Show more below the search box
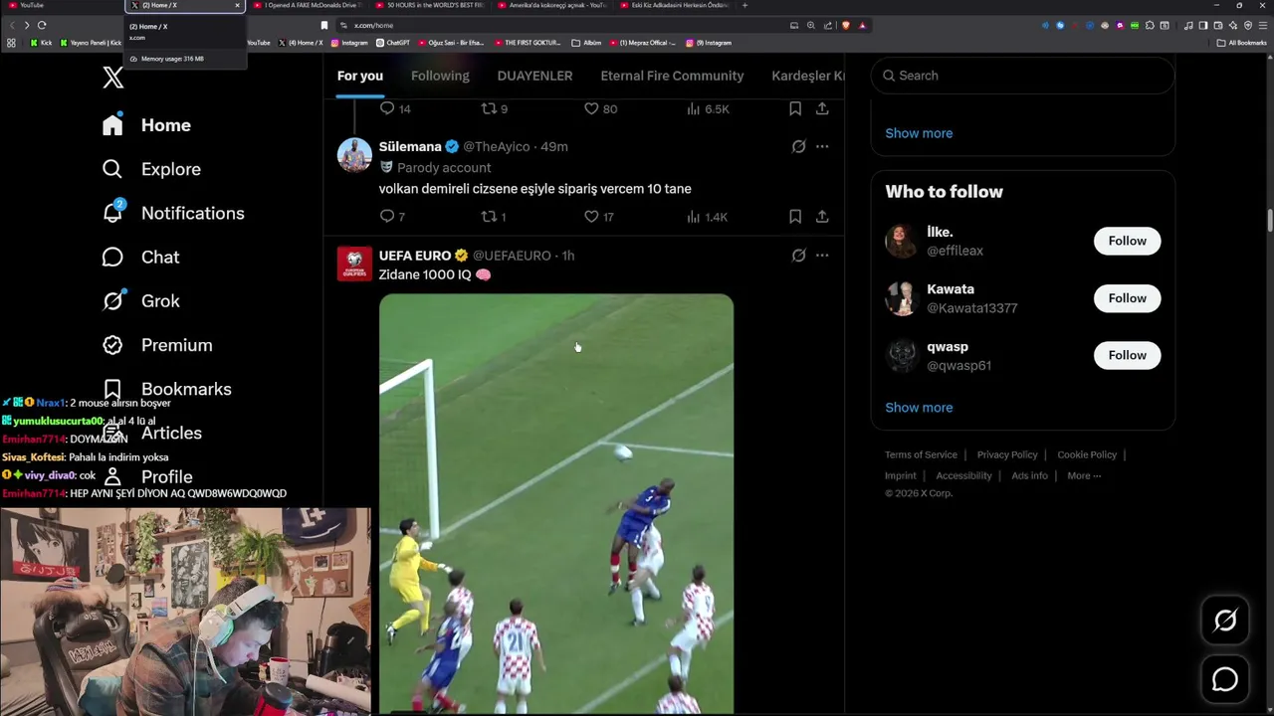Viewport: 1274px width, 716px height. click(919, 133)
